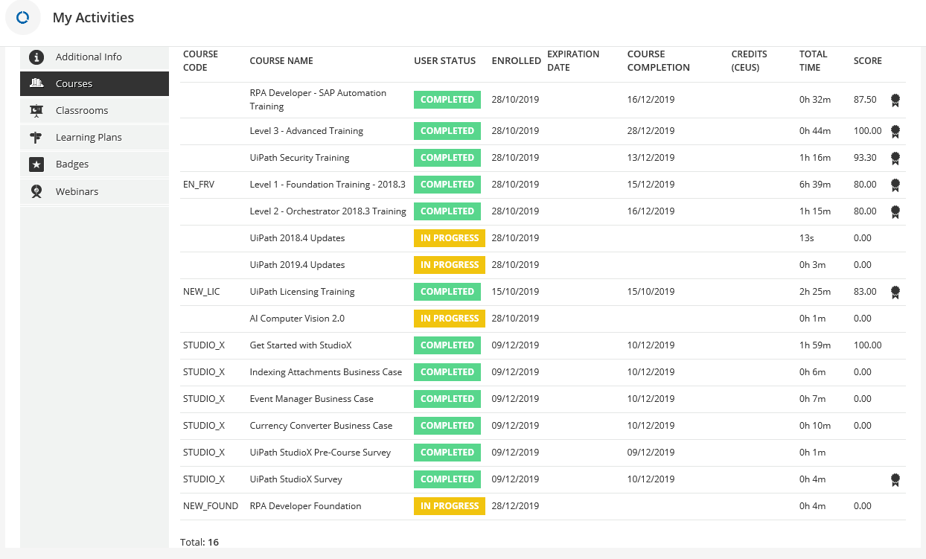
Task: Sort by Total Time column header
Action: coord(814,60)
